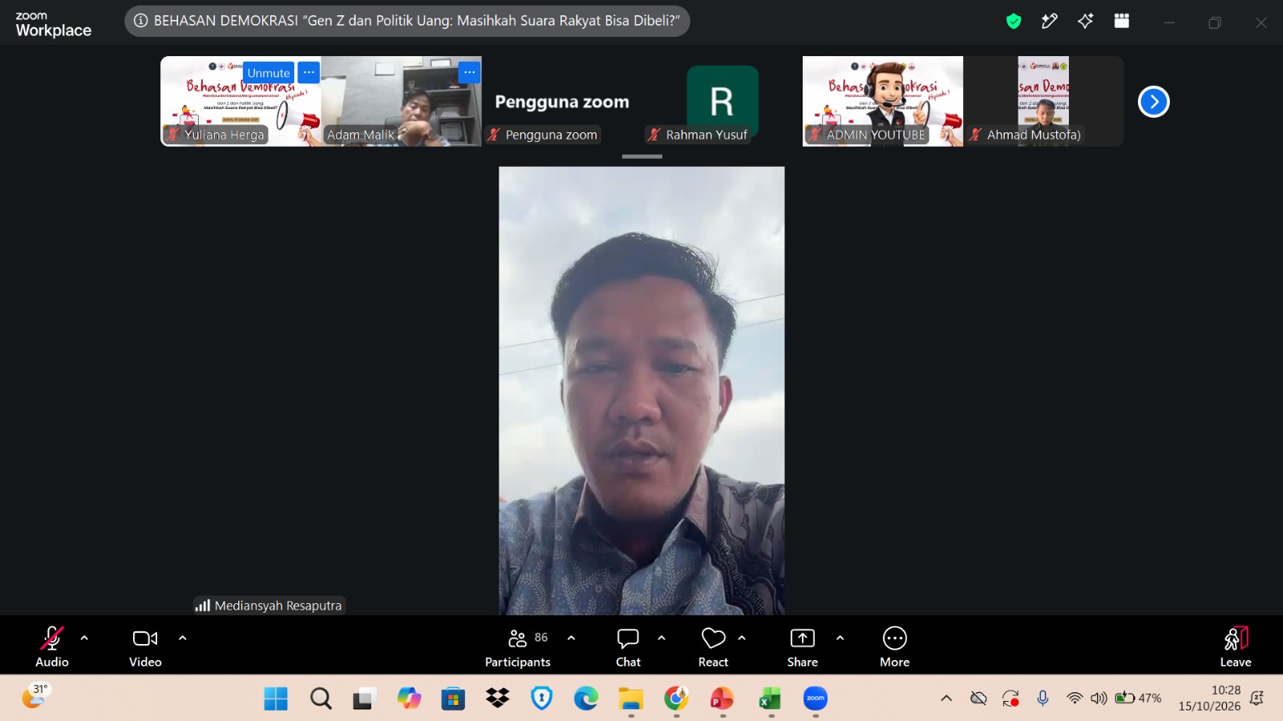
Task: Expand chat options arrow beside Chat
Action: 662,638
